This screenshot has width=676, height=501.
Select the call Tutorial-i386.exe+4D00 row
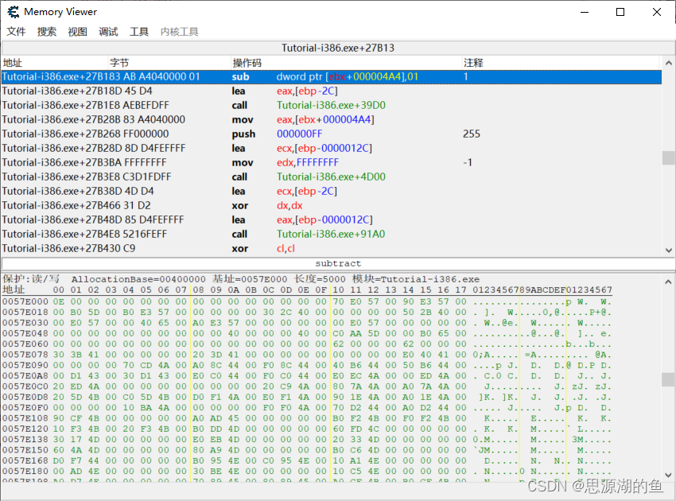point(331,177)
